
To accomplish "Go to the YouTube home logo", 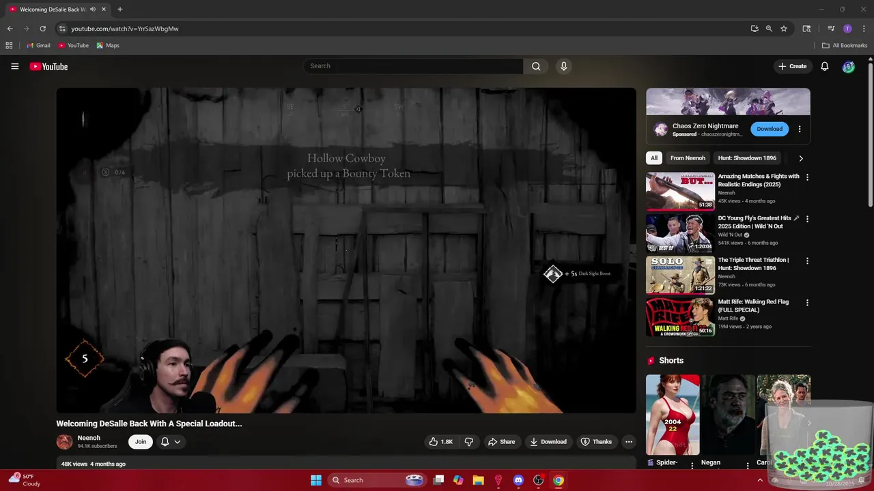I will click(48, 66).
